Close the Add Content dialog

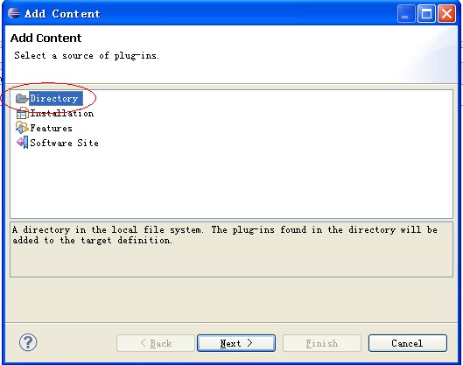point(446,14)
